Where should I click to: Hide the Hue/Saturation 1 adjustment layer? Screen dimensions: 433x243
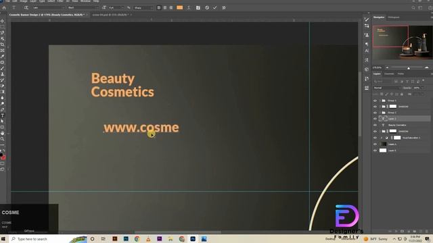(375, 138)
